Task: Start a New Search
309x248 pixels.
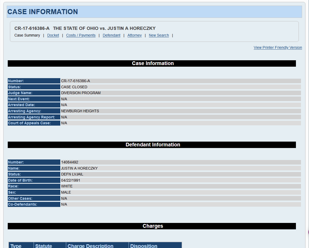Action: (159, 35)
